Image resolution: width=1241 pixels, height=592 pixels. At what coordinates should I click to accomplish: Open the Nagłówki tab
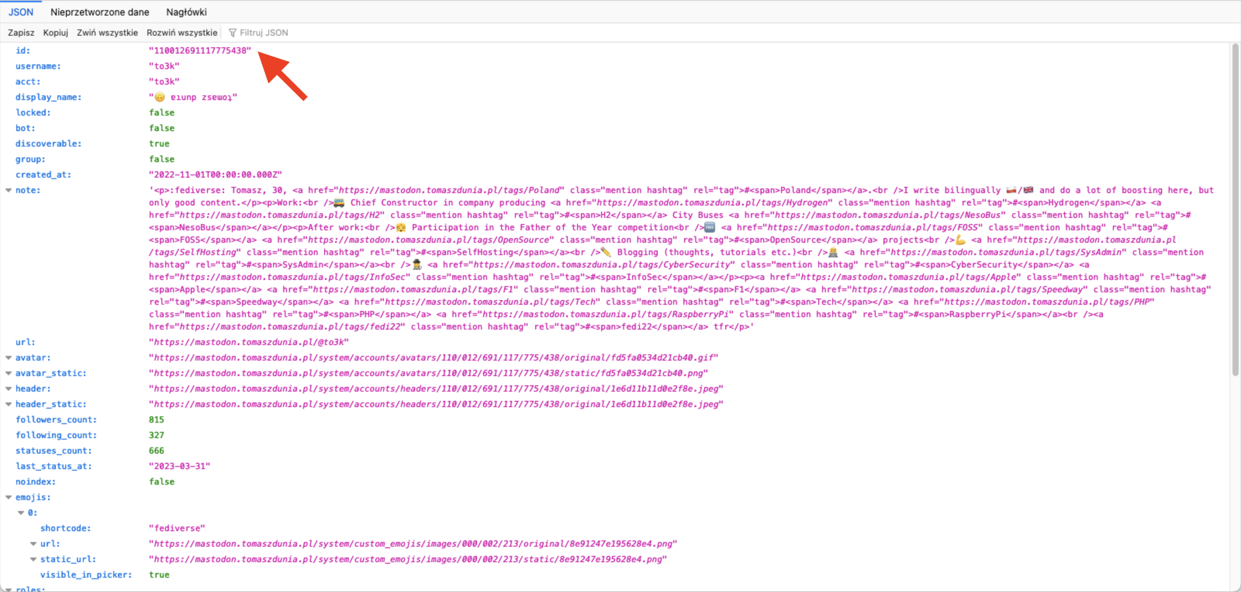coord(186,12)
